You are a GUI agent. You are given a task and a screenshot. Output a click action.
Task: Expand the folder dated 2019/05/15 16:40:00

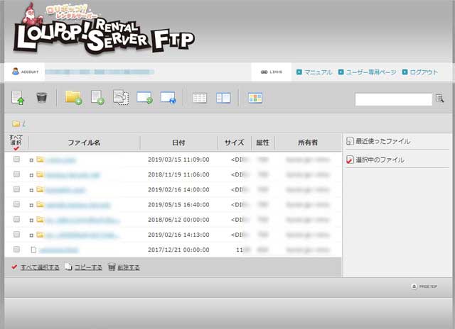(x=31, y=205)
